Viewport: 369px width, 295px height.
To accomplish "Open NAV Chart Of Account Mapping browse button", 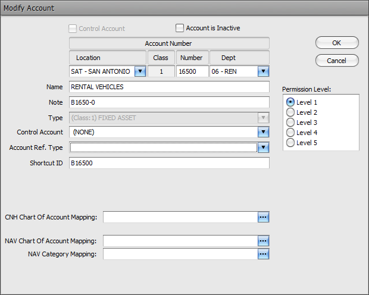I will coord(263,241).
